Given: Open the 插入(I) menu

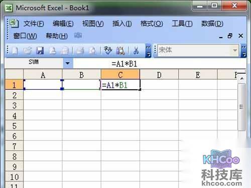Looking at the screenshot, I should pyautogui.click(x=122, y=24).
